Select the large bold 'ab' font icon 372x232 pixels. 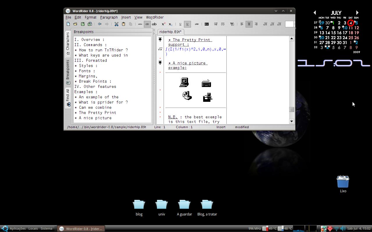click(x=154, y=24)
